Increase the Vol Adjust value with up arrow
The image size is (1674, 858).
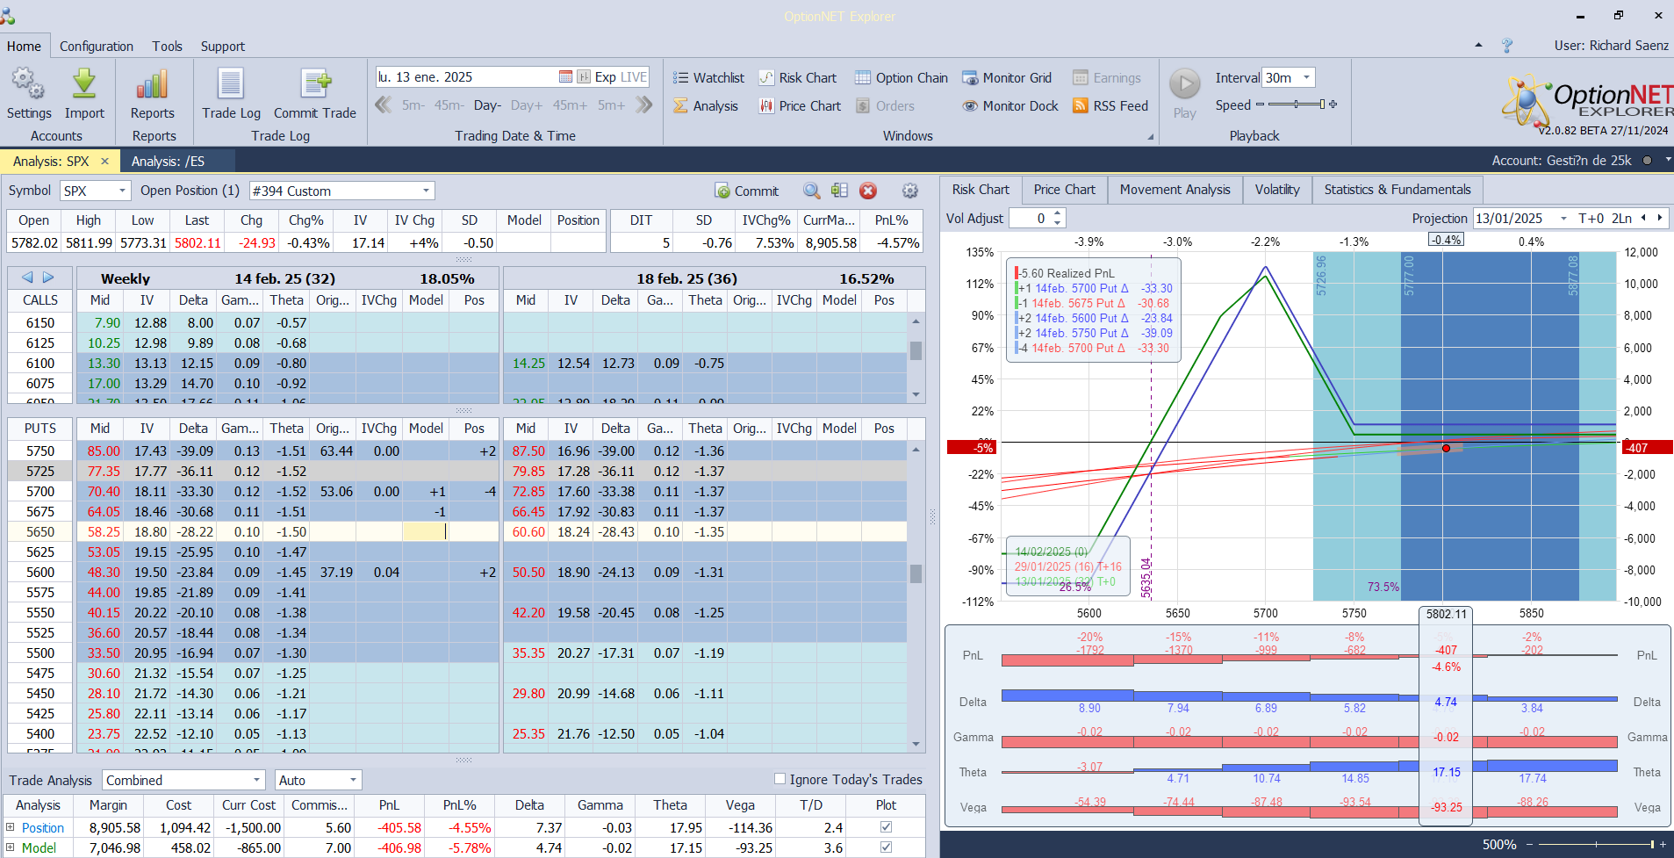point(1058,213)
